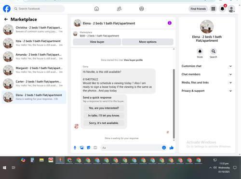
Task: Open the account profile menu
Action: tap(231, 9)
